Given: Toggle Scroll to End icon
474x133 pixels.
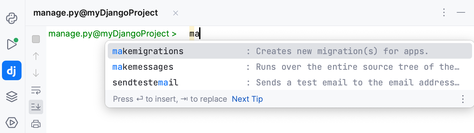Looking at the screenshot, I should click(36, 107).
